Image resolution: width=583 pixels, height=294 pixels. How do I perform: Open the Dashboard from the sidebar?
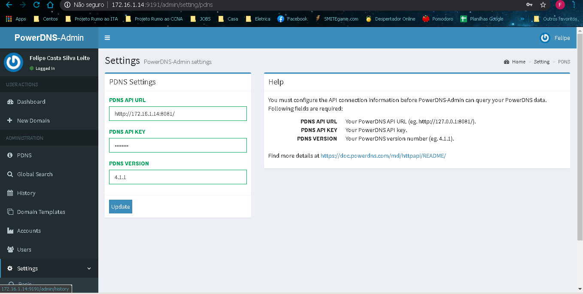pyautogui.click(x=9, y=102)
